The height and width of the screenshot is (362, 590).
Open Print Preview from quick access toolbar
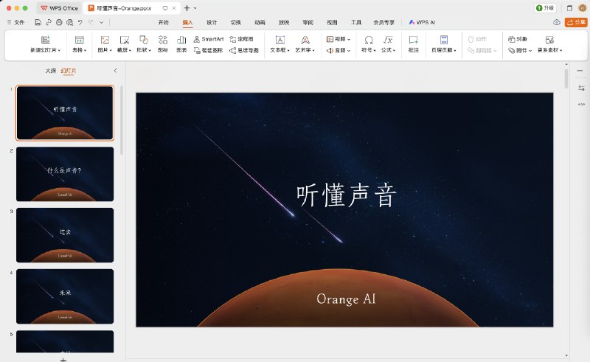pyautogui.click(x=69, y=23)
